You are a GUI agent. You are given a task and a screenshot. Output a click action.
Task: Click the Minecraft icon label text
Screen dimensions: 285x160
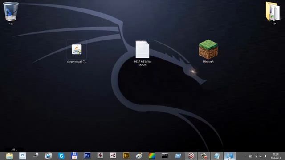[208, 62]
